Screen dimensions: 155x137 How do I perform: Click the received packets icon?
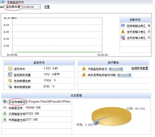[10, 87]
